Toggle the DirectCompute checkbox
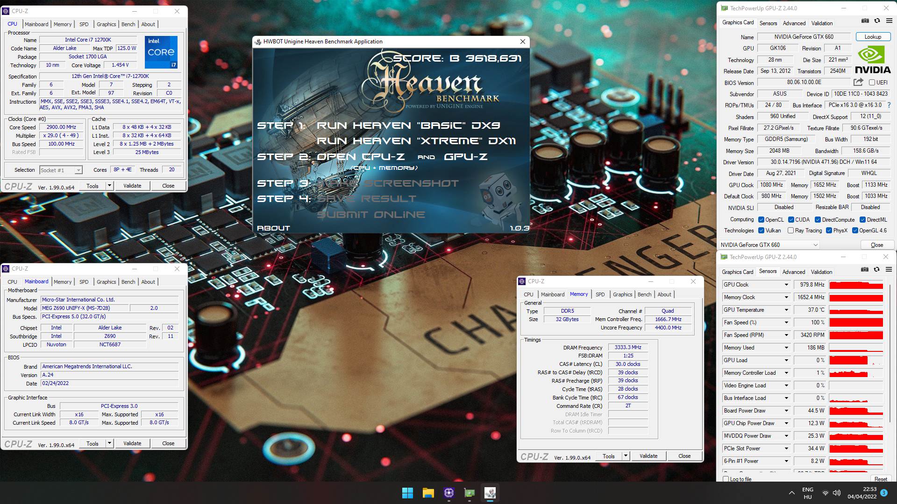Viewport: 897px width, 504px height. coord(818,220)
